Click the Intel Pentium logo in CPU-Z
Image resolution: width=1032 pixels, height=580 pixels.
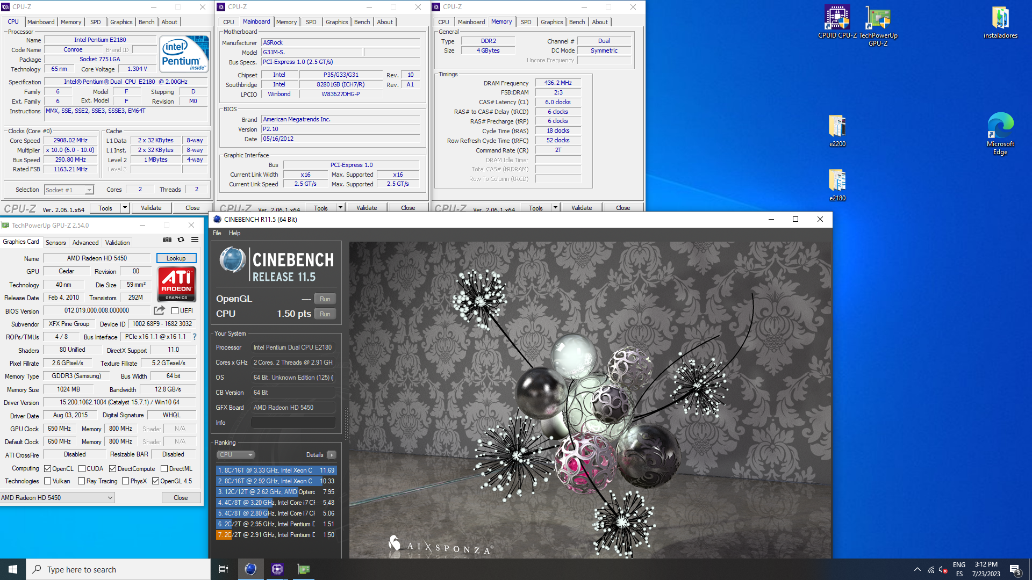click(185, 54)
